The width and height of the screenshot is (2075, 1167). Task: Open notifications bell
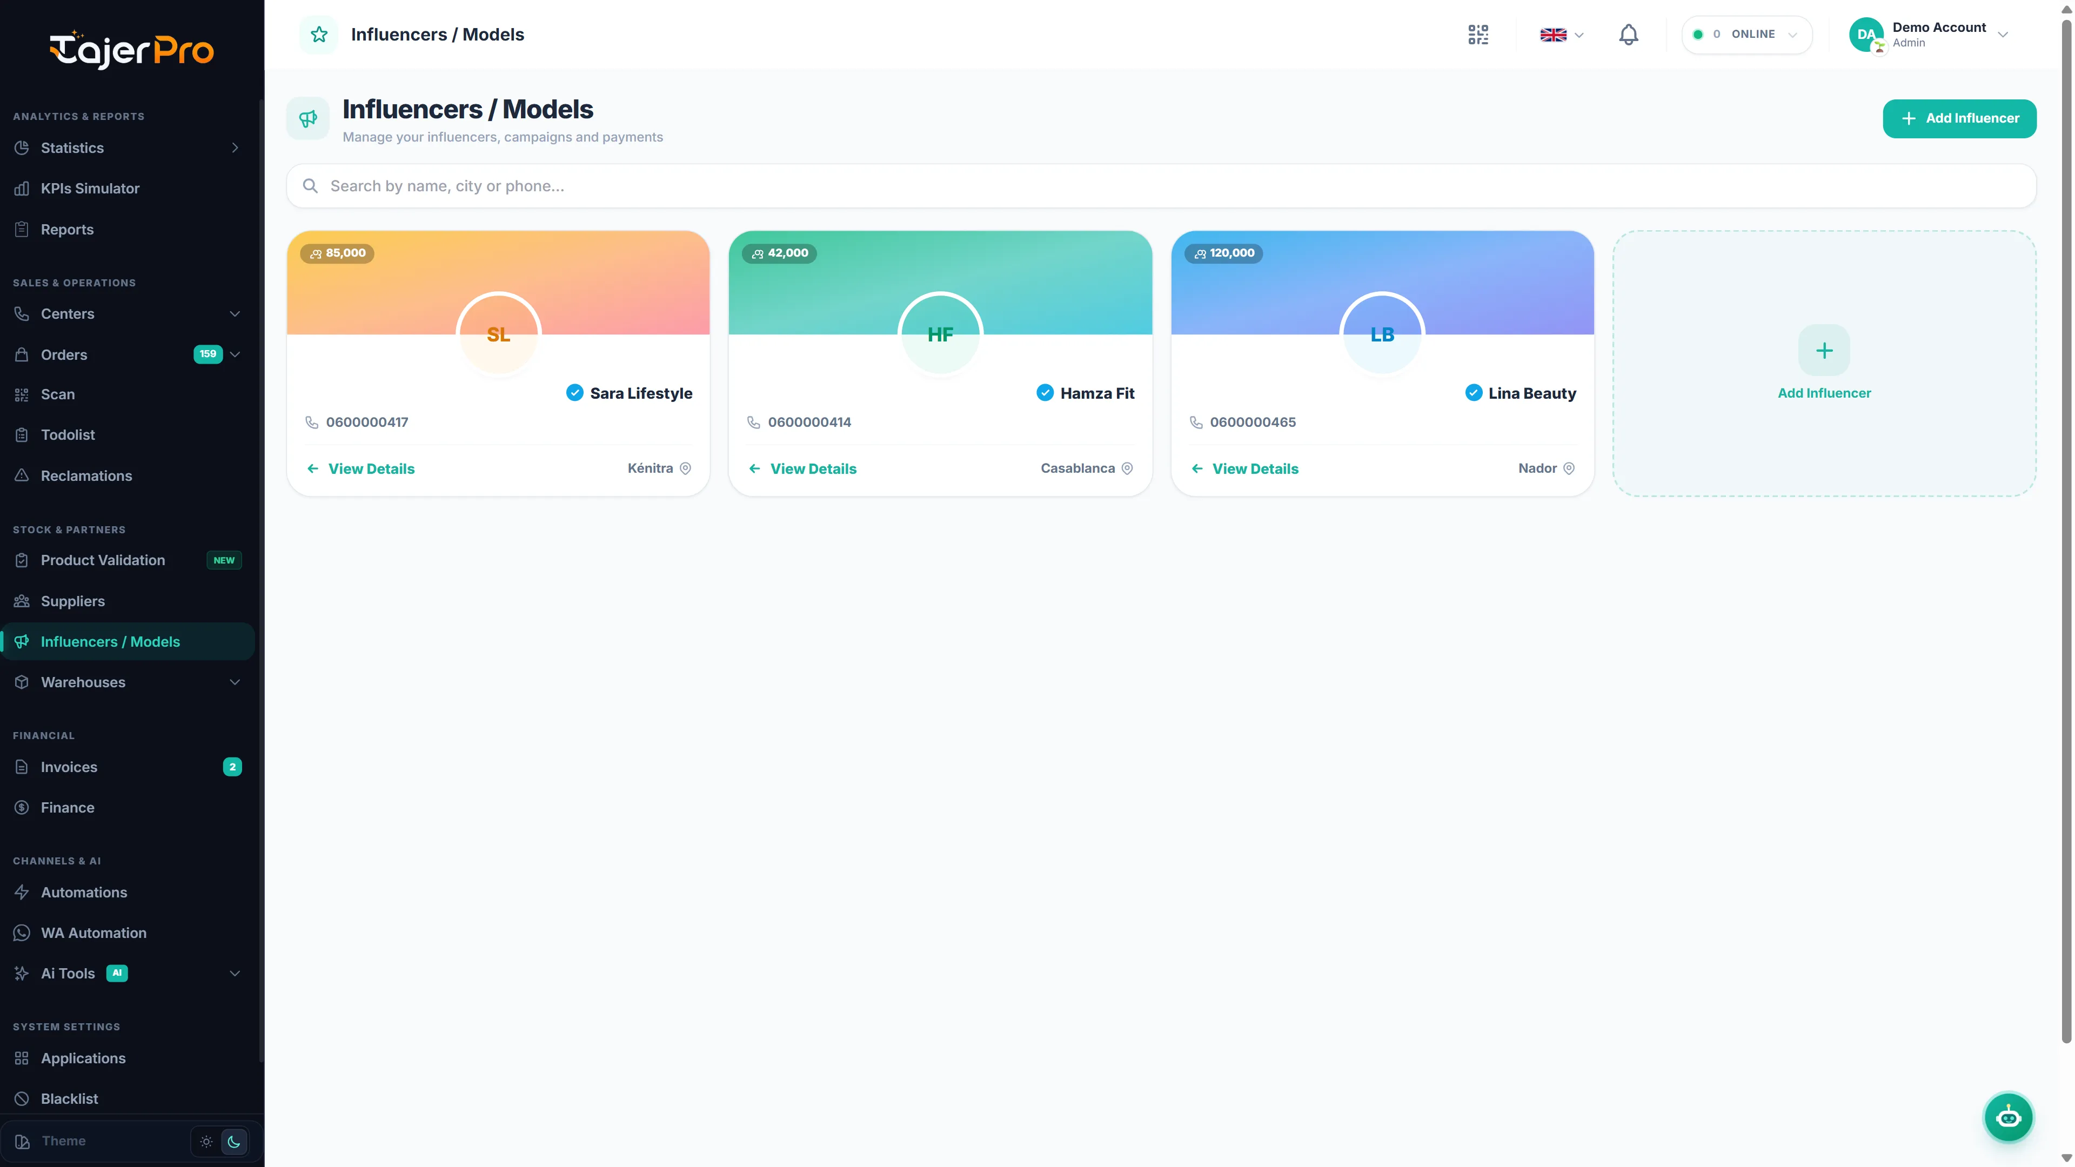click(x=1628, y=35)
